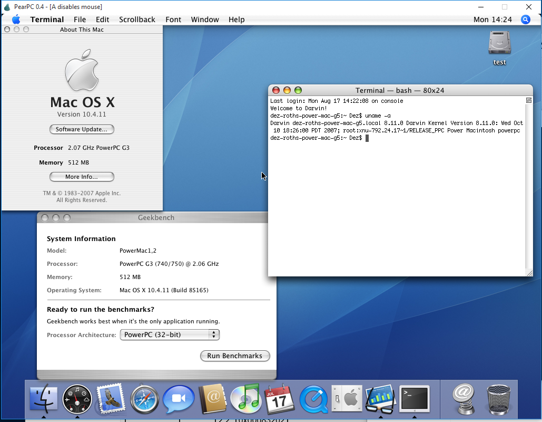This screenshot has width=542, height=422.
Task: Open the Spotlight search icon
Action: click(x=526, y=20)
